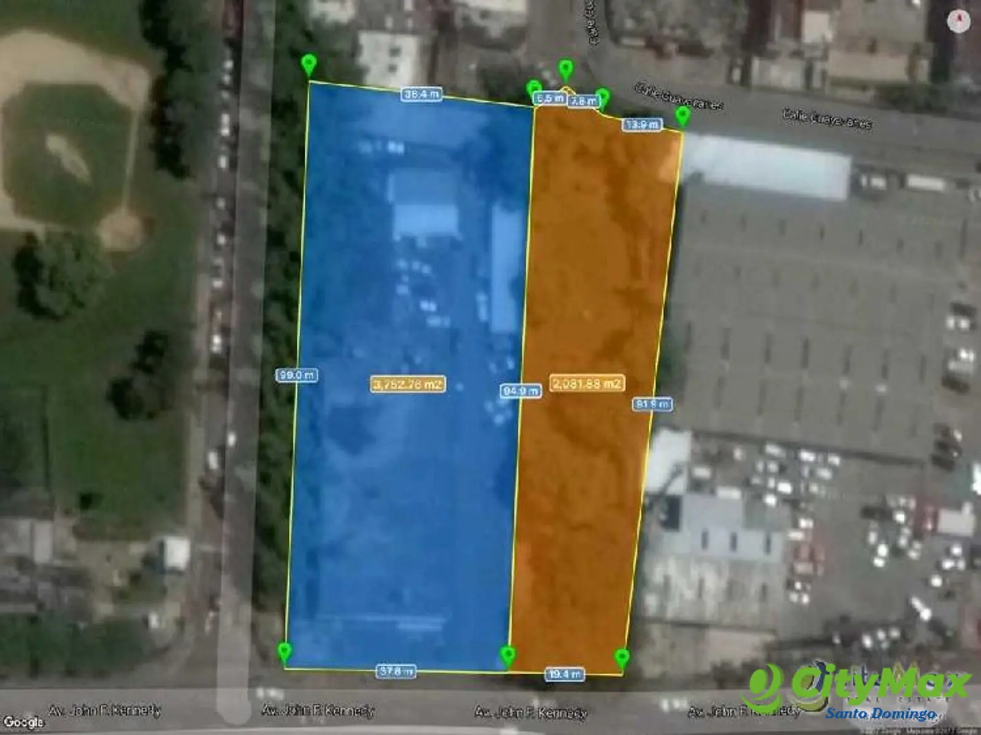Click the 94.9 m distance label
The width and height of the screenshot is (981, 735).
(x=521, y=391)
